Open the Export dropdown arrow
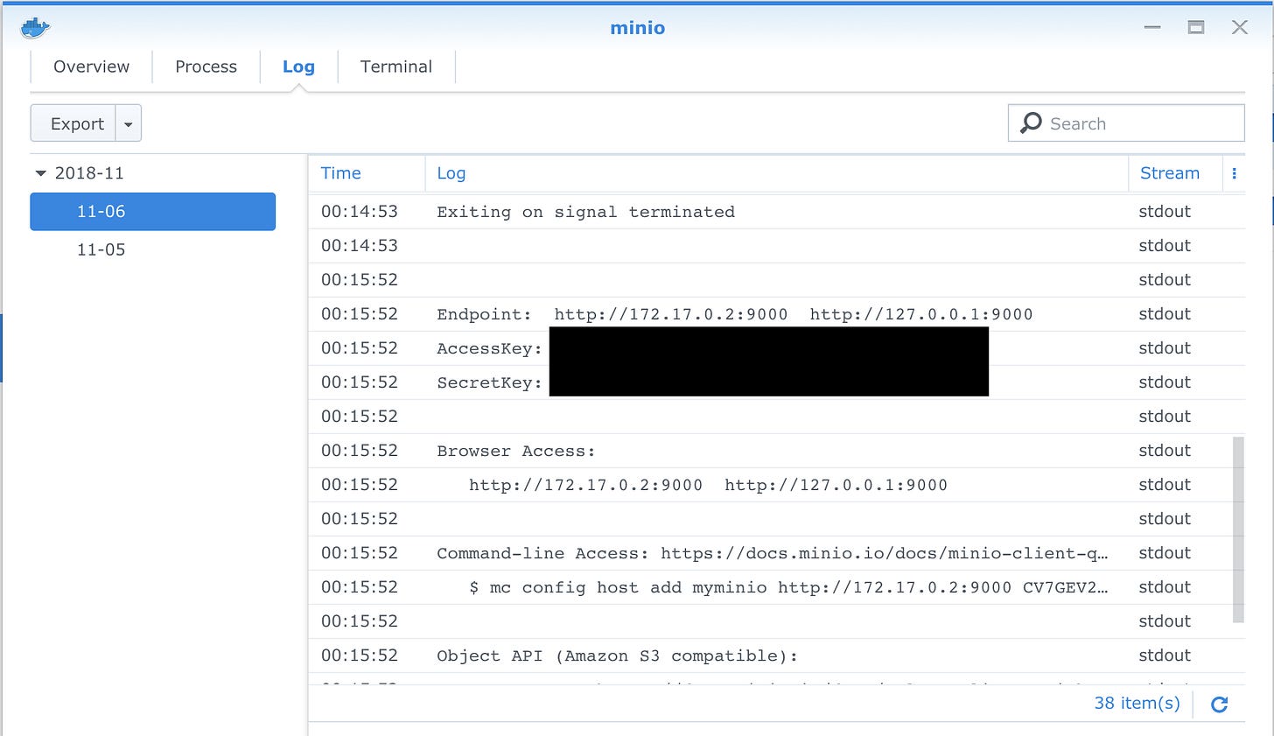 (129, 123)
